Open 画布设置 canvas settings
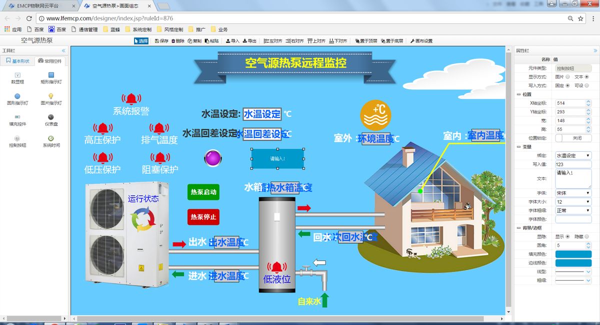 421,41
